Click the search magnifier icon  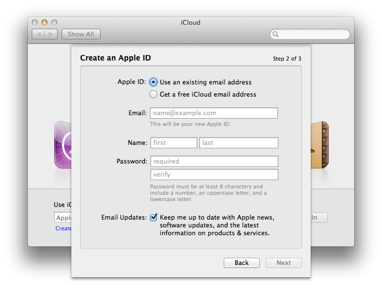pos(276,34)
